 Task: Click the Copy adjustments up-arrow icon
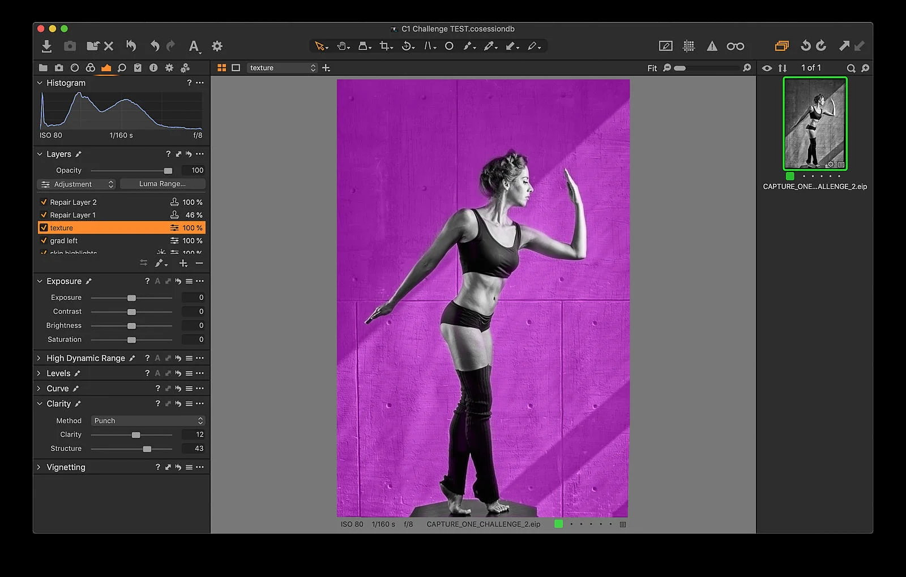point(844,46)
